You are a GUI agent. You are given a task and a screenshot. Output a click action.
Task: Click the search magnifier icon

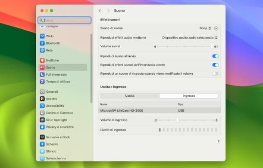(x=41, y=20)
